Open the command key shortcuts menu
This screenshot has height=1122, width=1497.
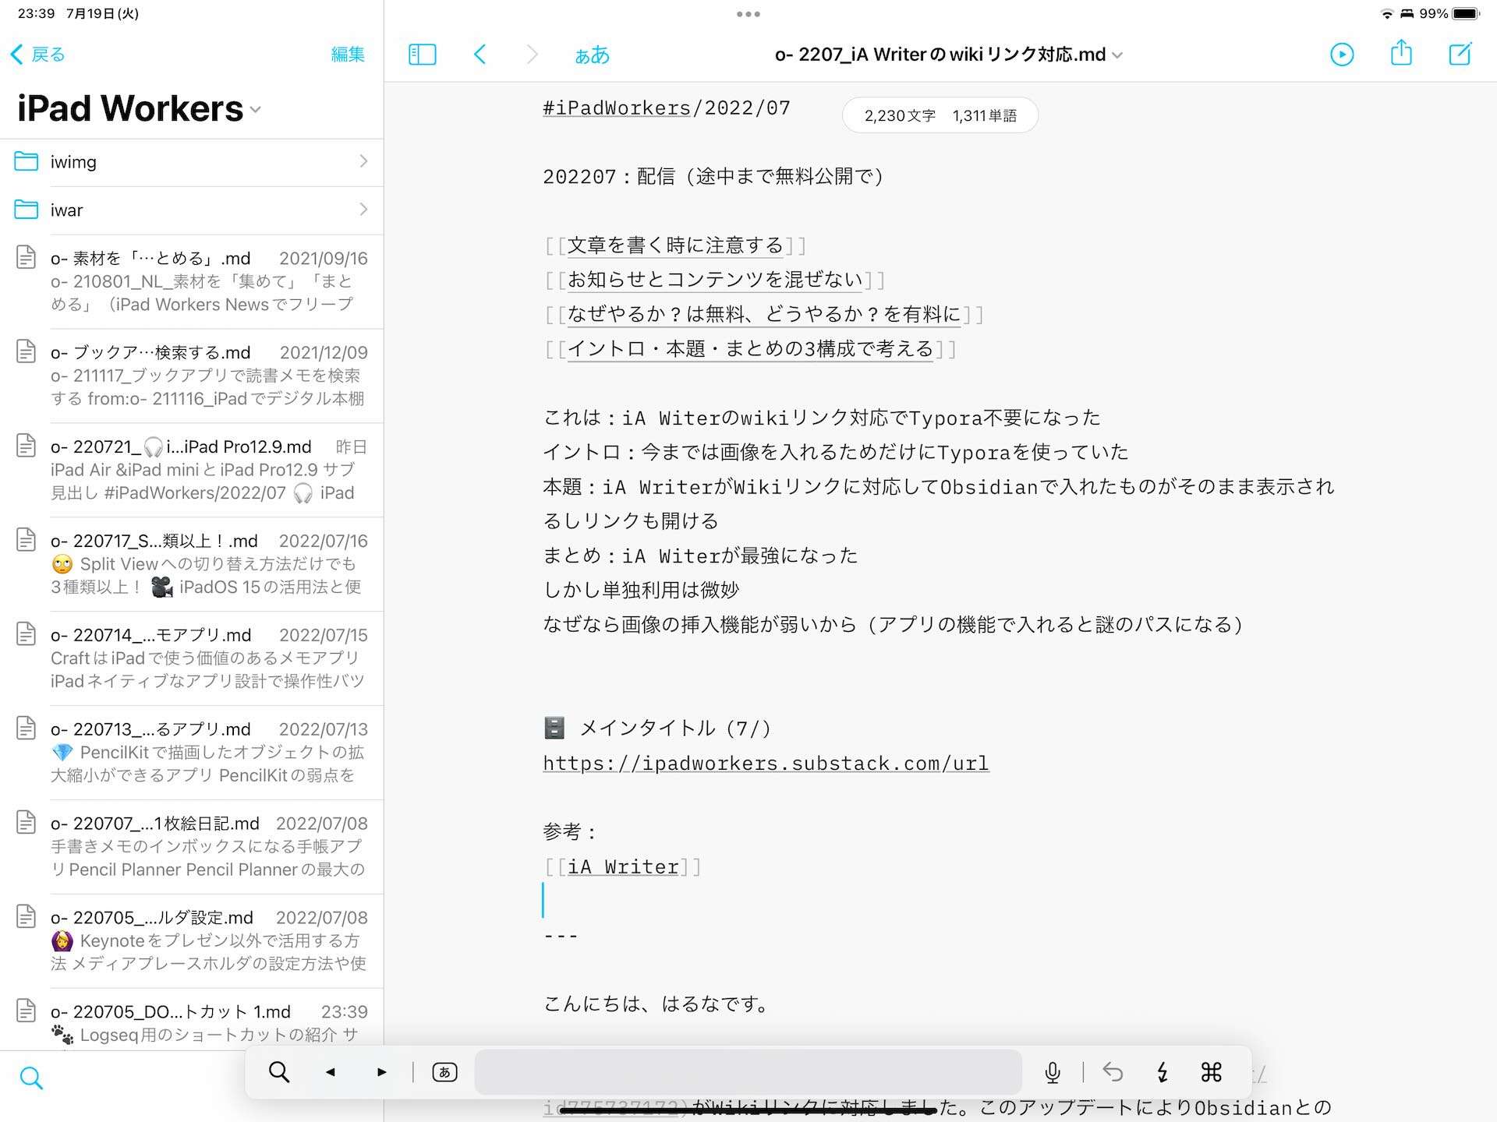(x=1211, y=1072)
